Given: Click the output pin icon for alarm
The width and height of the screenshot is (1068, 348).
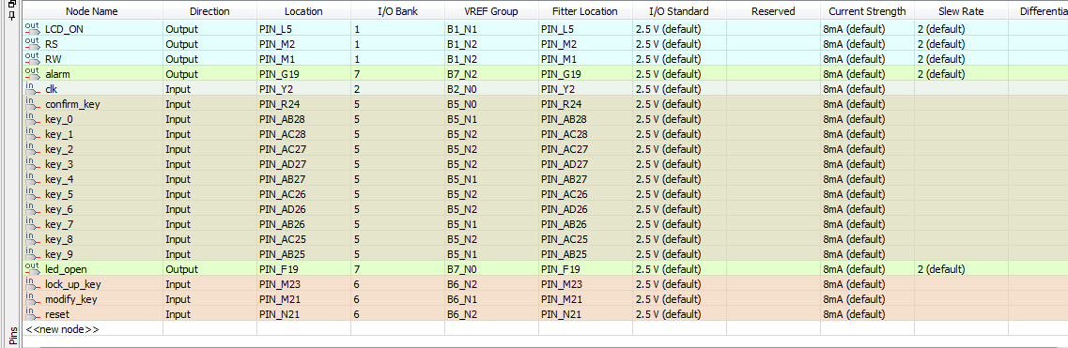Looking at the screenshot, I should click(32, 73).
